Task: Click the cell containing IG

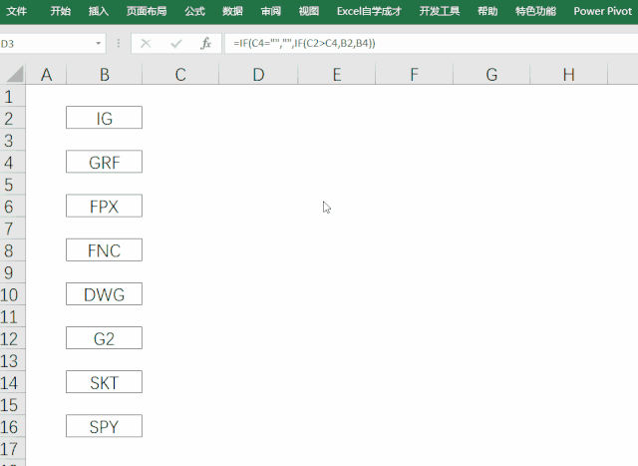Action: tap(104, 118)
